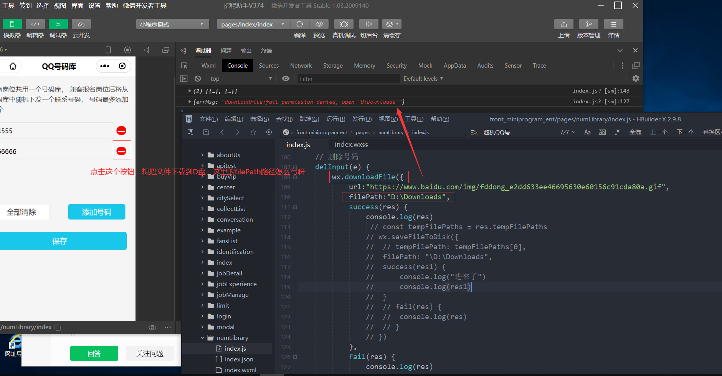
Task: Open the 详情 details panel
Action: (x=614, y=24)
